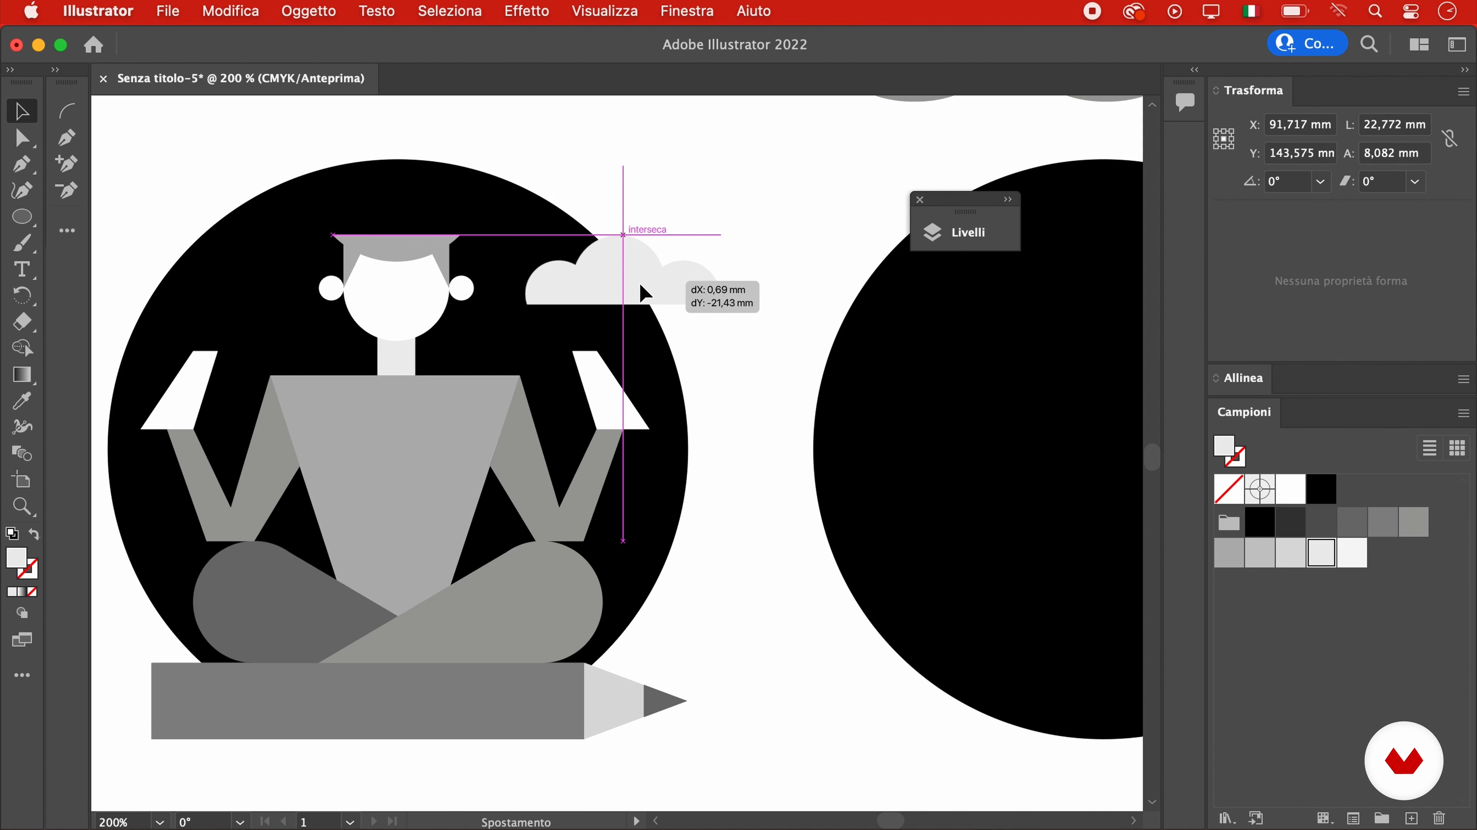Activate the Direct Selection tool
Screen dimensions: 1477x830
(22, 138)
